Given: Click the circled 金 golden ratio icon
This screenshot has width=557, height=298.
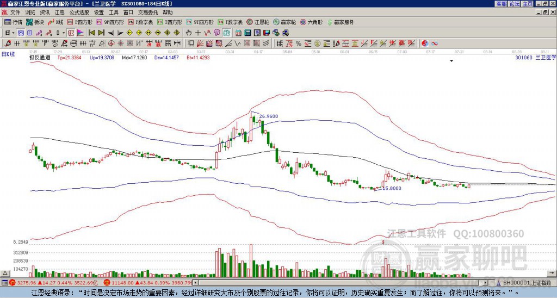Looking at the screenshot, I should tap(317, 44).
